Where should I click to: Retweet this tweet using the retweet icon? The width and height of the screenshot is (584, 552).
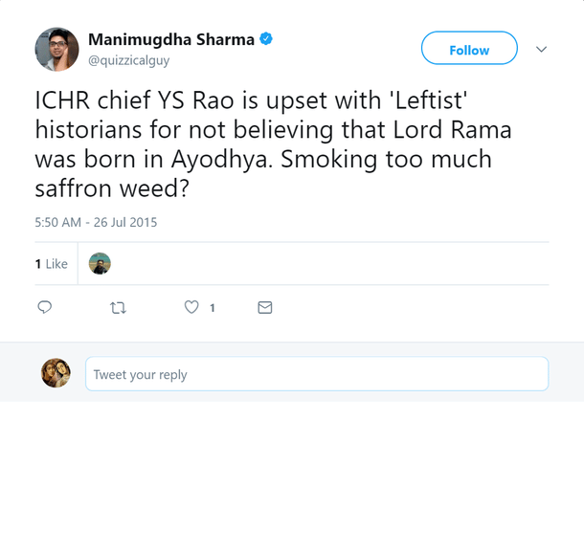[118, 307]
